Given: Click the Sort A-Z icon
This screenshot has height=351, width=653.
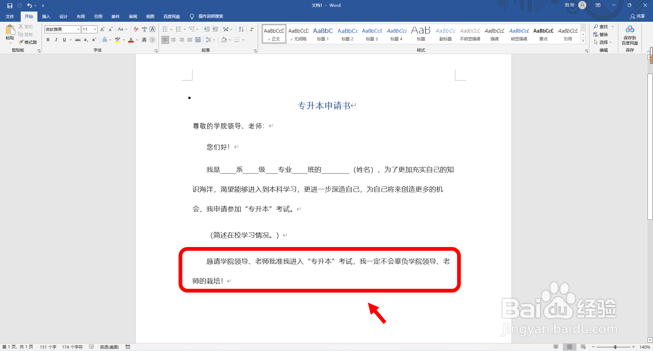Looking at the screenshot, I should tap(241, 29).
